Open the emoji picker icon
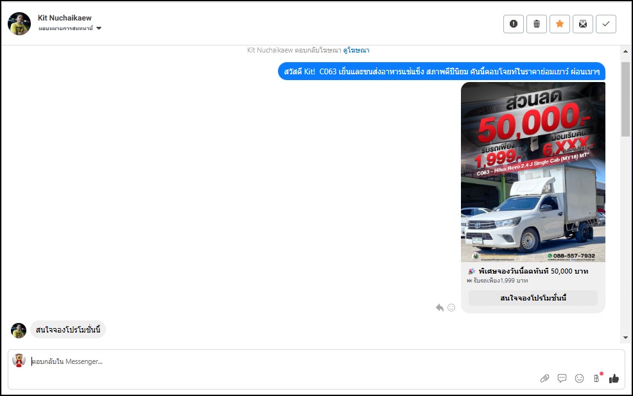This screenshot has height=396, width=633. point(579,378)
